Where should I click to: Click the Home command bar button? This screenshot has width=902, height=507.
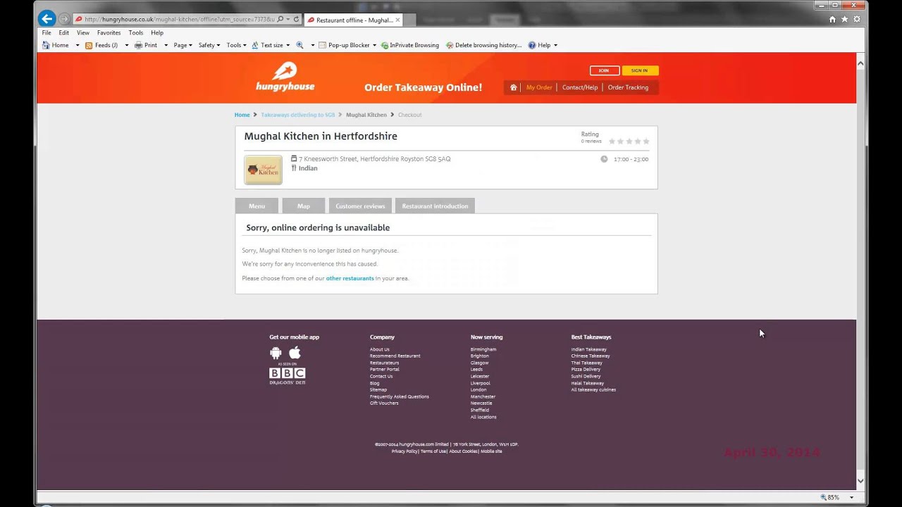click(x=56, y=45)
